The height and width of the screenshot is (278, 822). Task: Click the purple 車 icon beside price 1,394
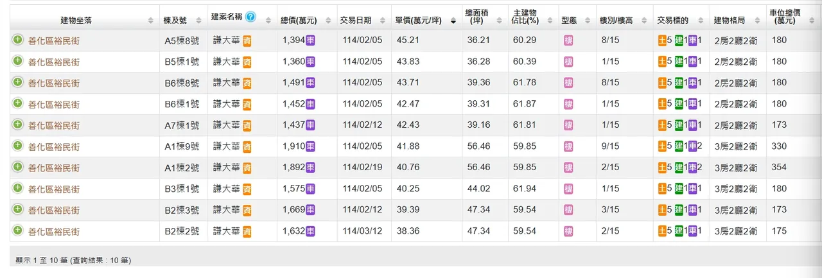pos(310,40)
